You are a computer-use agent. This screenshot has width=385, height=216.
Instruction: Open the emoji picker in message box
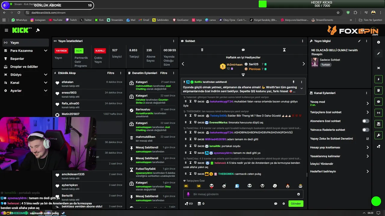(298, 194)
